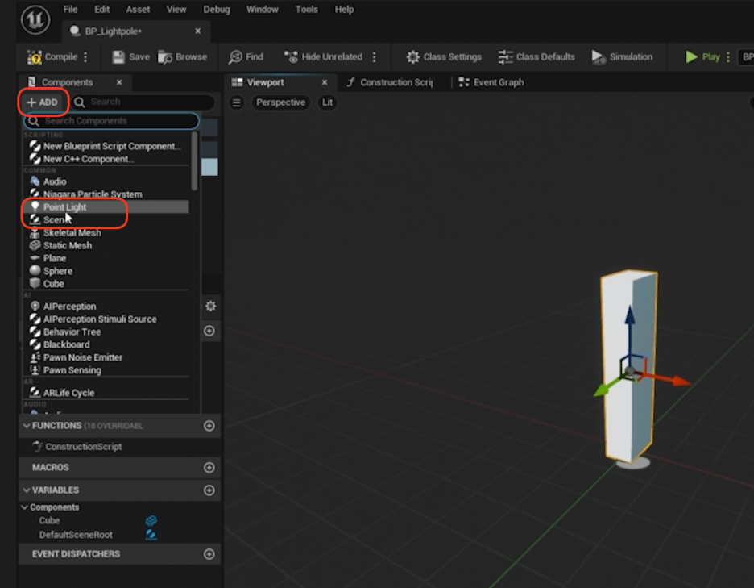Add a new macro with plus icon
Viewport: 754px width, 588px height.
(209, 468)
